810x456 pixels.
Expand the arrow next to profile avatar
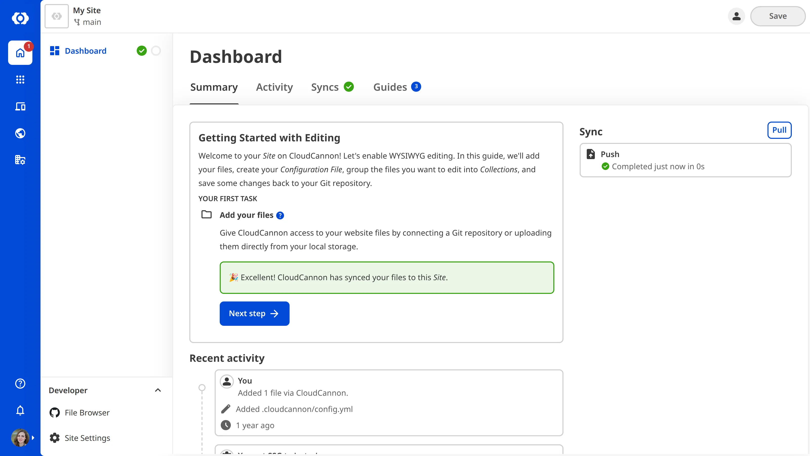pyautogui.click(x=33, y=438)
